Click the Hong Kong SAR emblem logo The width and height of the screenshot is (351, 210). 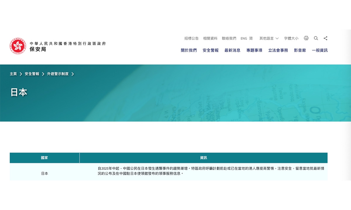18,46
